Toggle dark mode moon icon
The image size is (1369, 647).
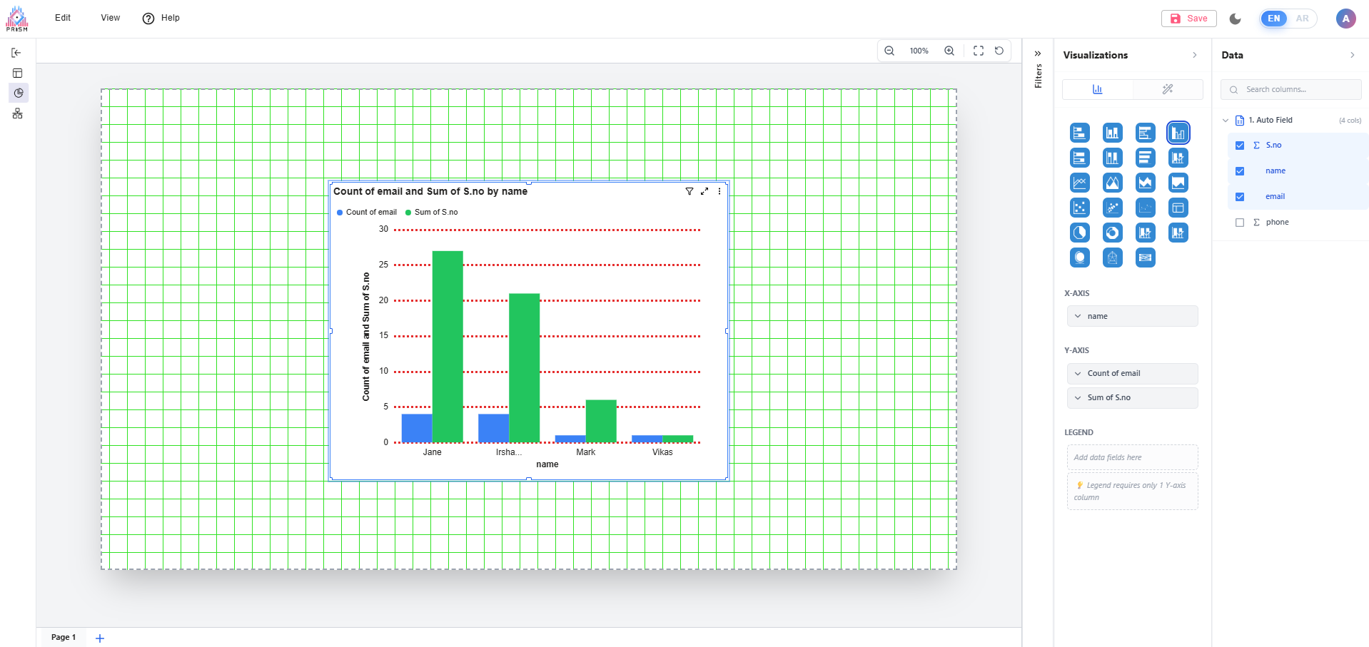pos(1235,19)
